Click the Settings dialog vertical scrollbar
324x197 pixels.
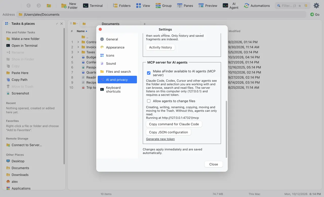[x=226, y=129]
